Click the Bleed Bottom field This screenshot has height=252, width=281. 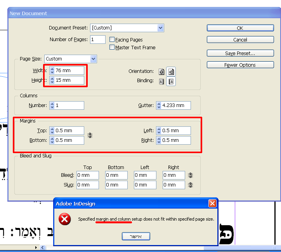point(116,175)
